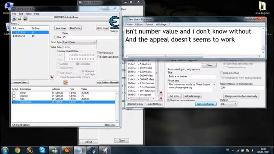274x154 pixels.
Task: Click the volume speaker tray icon
Action: coord(253,150)
